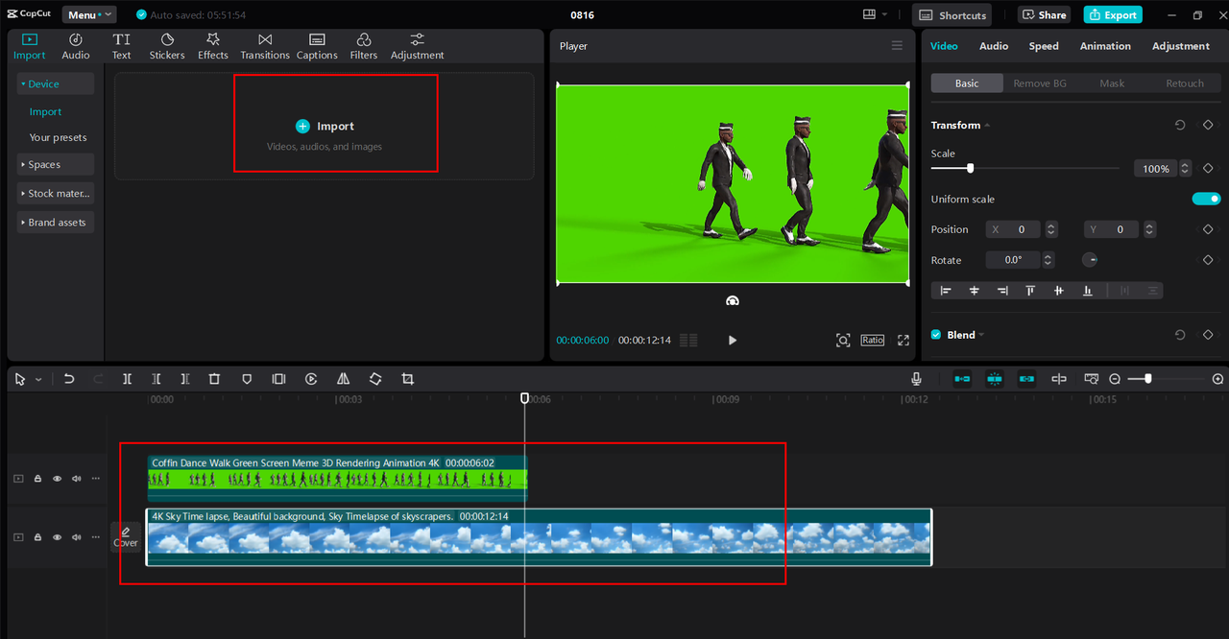The image size is (1229, 639).
Task: Toggle the Uniform scale switch
Action: click(x=1206, y=199)
